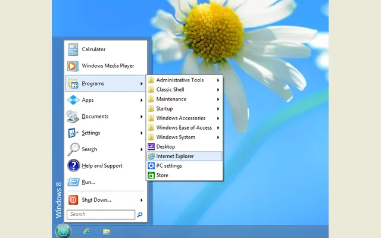This screenshot has height=238, width=381.
Task: Click the green Store icon
Action: coord(151,176)
